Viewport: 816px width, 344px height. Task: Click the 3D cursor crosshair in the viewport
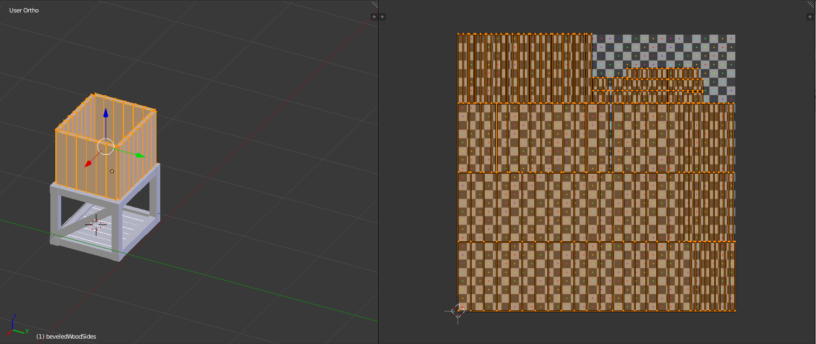click(x=95, y=224)
